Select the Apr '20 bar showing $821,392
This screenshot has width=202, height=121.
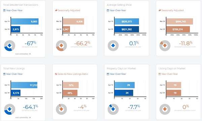click(127, 29)
